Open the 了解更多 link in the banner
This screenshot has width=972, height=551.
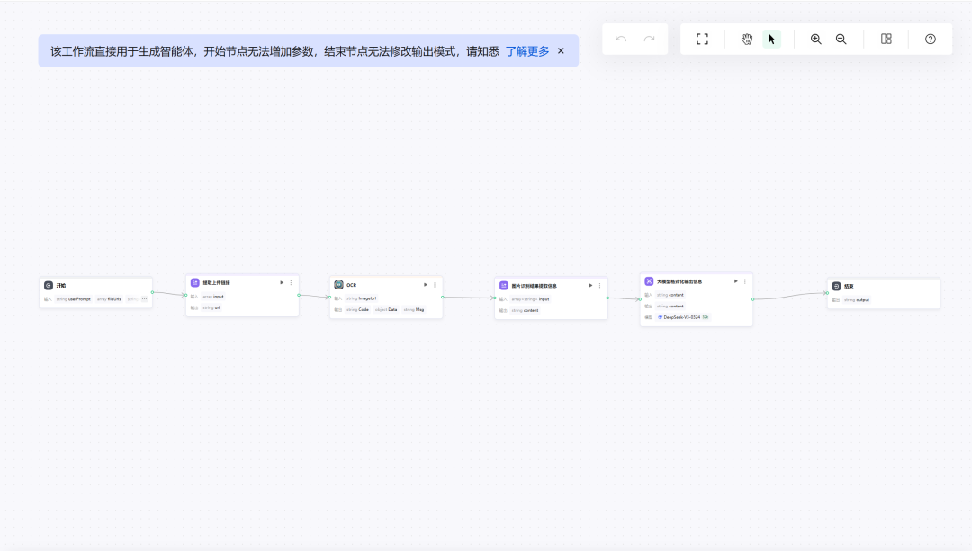click(x=526, y=51)
